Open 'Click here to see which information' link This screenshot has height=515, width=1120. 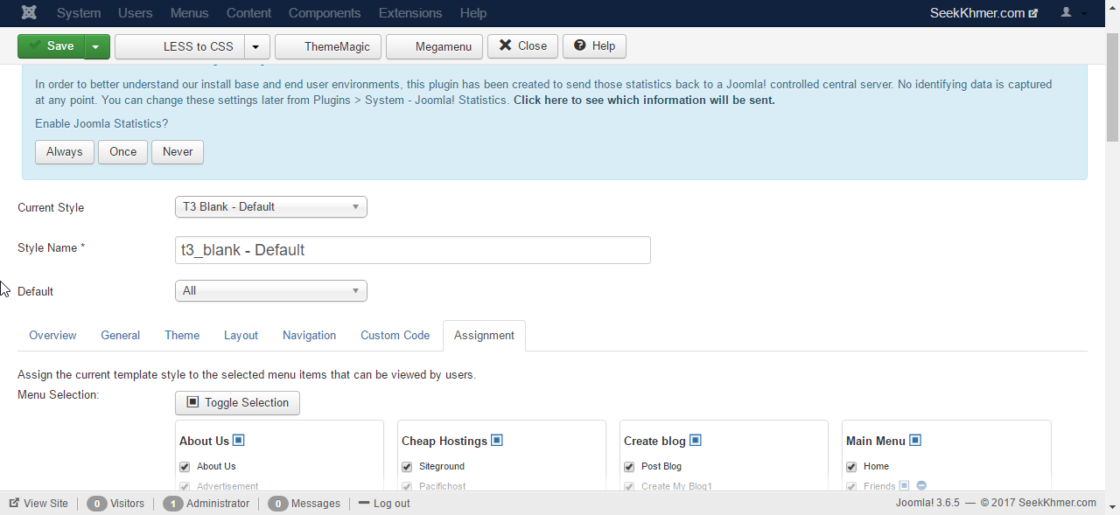[644, 101]
